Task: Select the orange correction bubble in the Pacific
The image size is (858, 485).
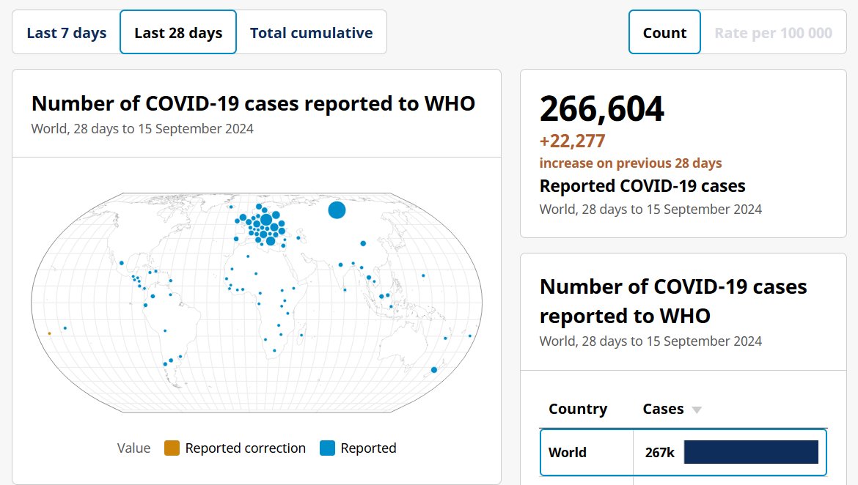Action: tap(49, 333)
